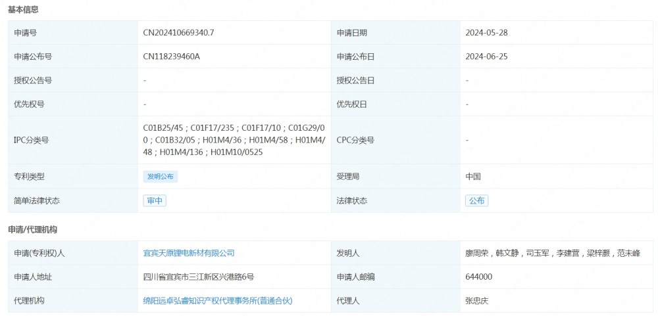This screenshot has height=316, width=658.
Task: Click the 发明人 field label
Action: pos(347,253)
